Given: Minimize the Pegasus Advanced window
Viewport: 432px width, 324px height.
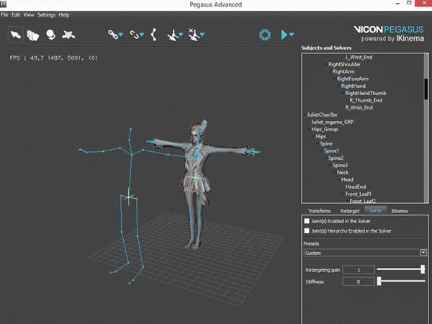Looking at the screenshot, I should [x=398, y=4].
